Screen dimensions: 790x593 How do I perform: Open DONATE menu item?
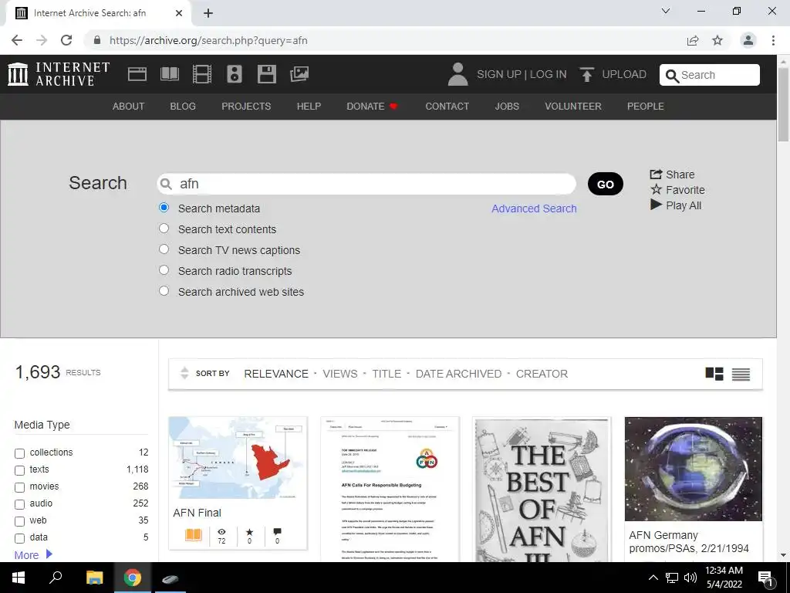coord(372,107)
